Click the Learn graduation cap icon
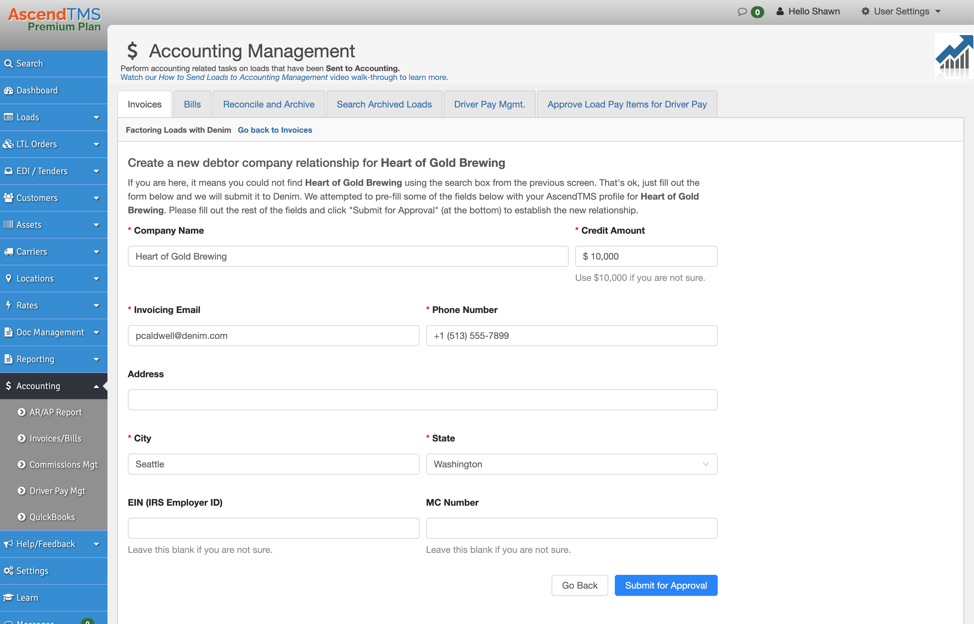The width and height of the screenshot is (974, 624). click(8, 598)
